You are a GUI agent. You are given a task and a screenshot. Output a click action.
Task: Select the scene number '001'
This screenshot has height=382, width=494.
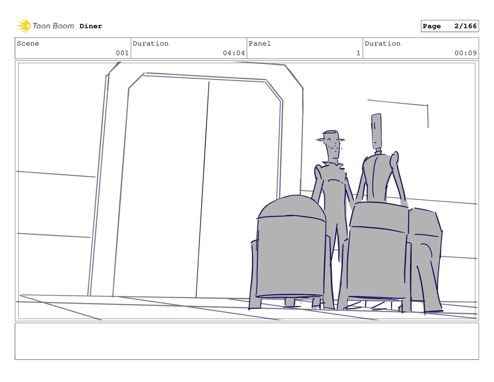(122, 53)
